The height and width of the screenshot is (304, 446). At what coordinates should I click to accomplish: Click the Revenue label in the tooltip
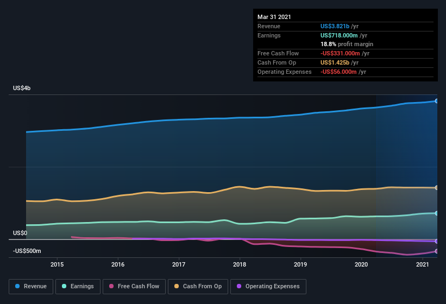click(x=269, y=26)
